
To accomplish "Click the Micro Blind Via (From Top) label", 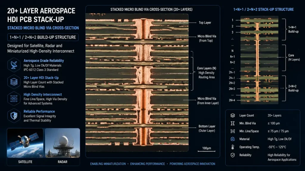I will pyautogui.click(x=207, y=38).
